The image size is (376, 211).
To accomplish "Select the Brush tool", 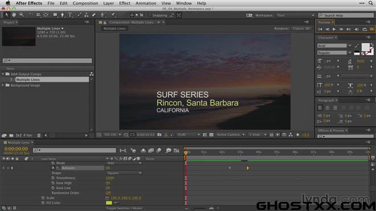I will point(79,15).
